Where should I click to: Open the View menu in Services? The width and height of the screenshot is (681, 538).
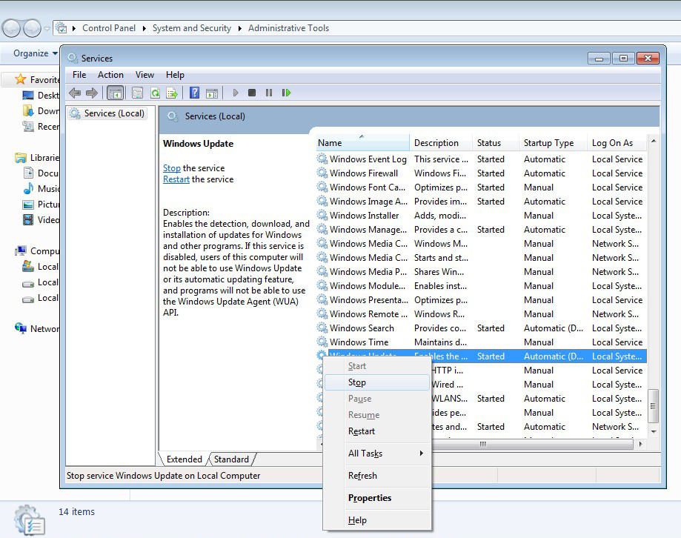(144, 75)
